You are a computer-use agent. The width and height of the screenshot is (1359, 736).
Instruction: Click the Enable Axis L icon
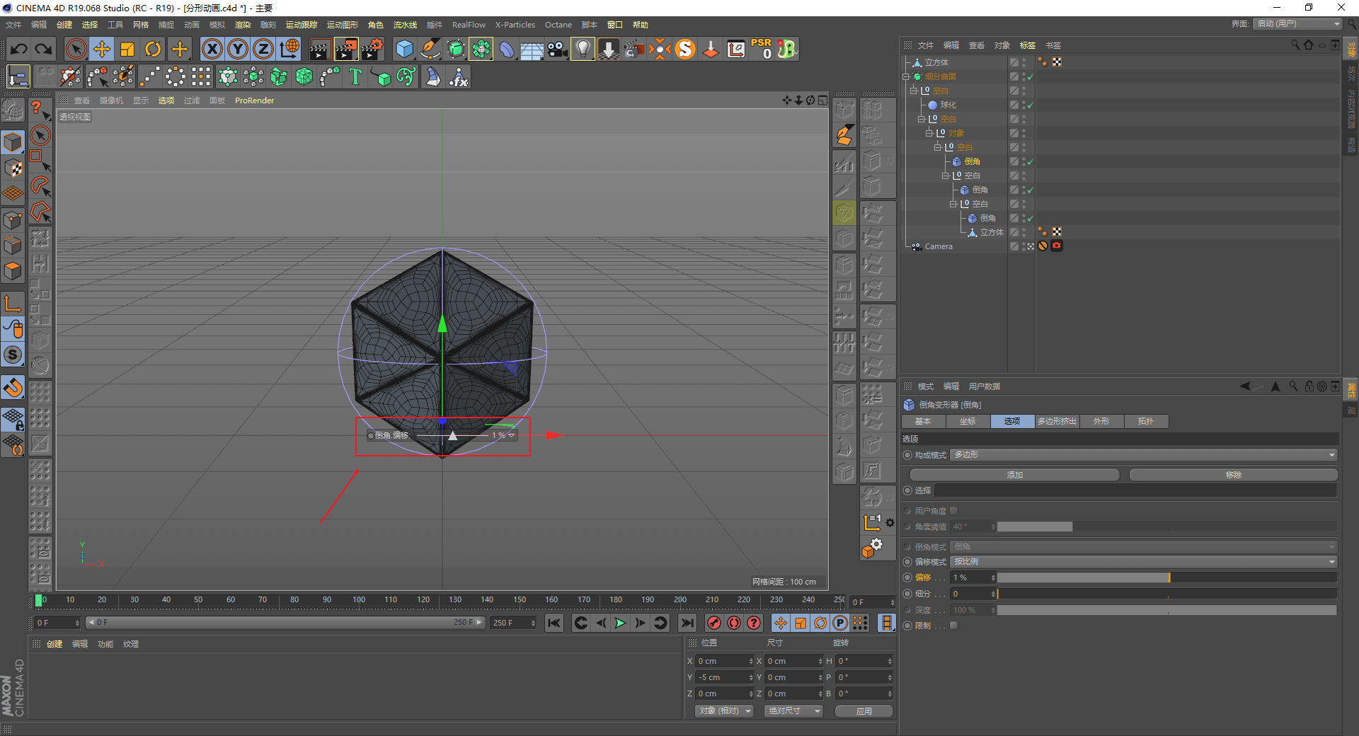click(x=13, y=304)
